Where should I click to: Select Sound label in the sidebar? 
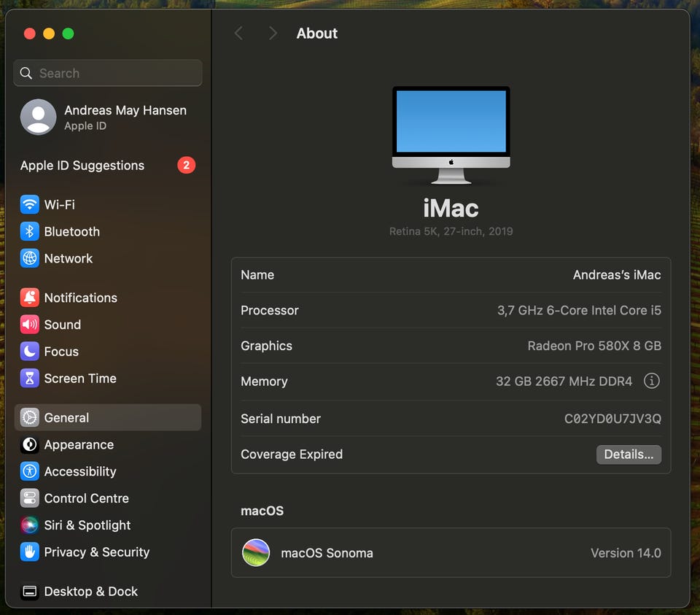click(x=63, y=324)
